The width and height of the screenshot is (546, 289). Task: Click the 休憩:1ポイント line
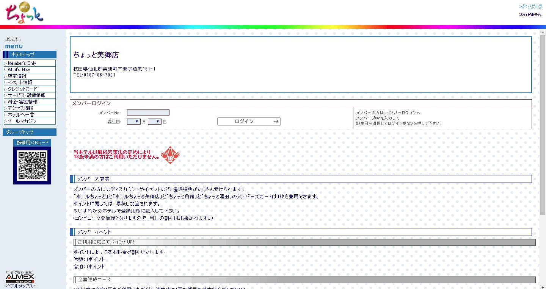click(x=89, y=259)
